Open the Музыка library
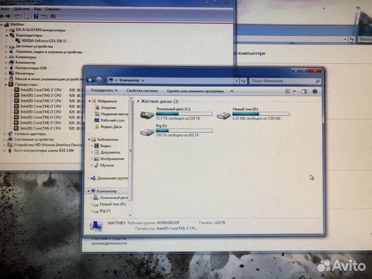The width and height of the screenshot is (372, 279). 107,165
